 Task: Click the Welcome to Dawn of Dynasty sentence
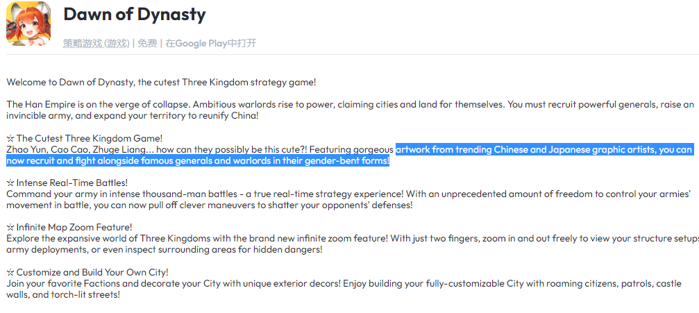(x=161, y=82)
